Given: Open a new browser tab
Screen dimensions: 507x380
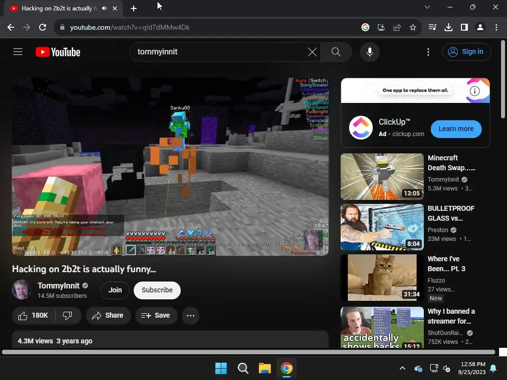Looking at the screenshot, I should [x=134, y=8].
